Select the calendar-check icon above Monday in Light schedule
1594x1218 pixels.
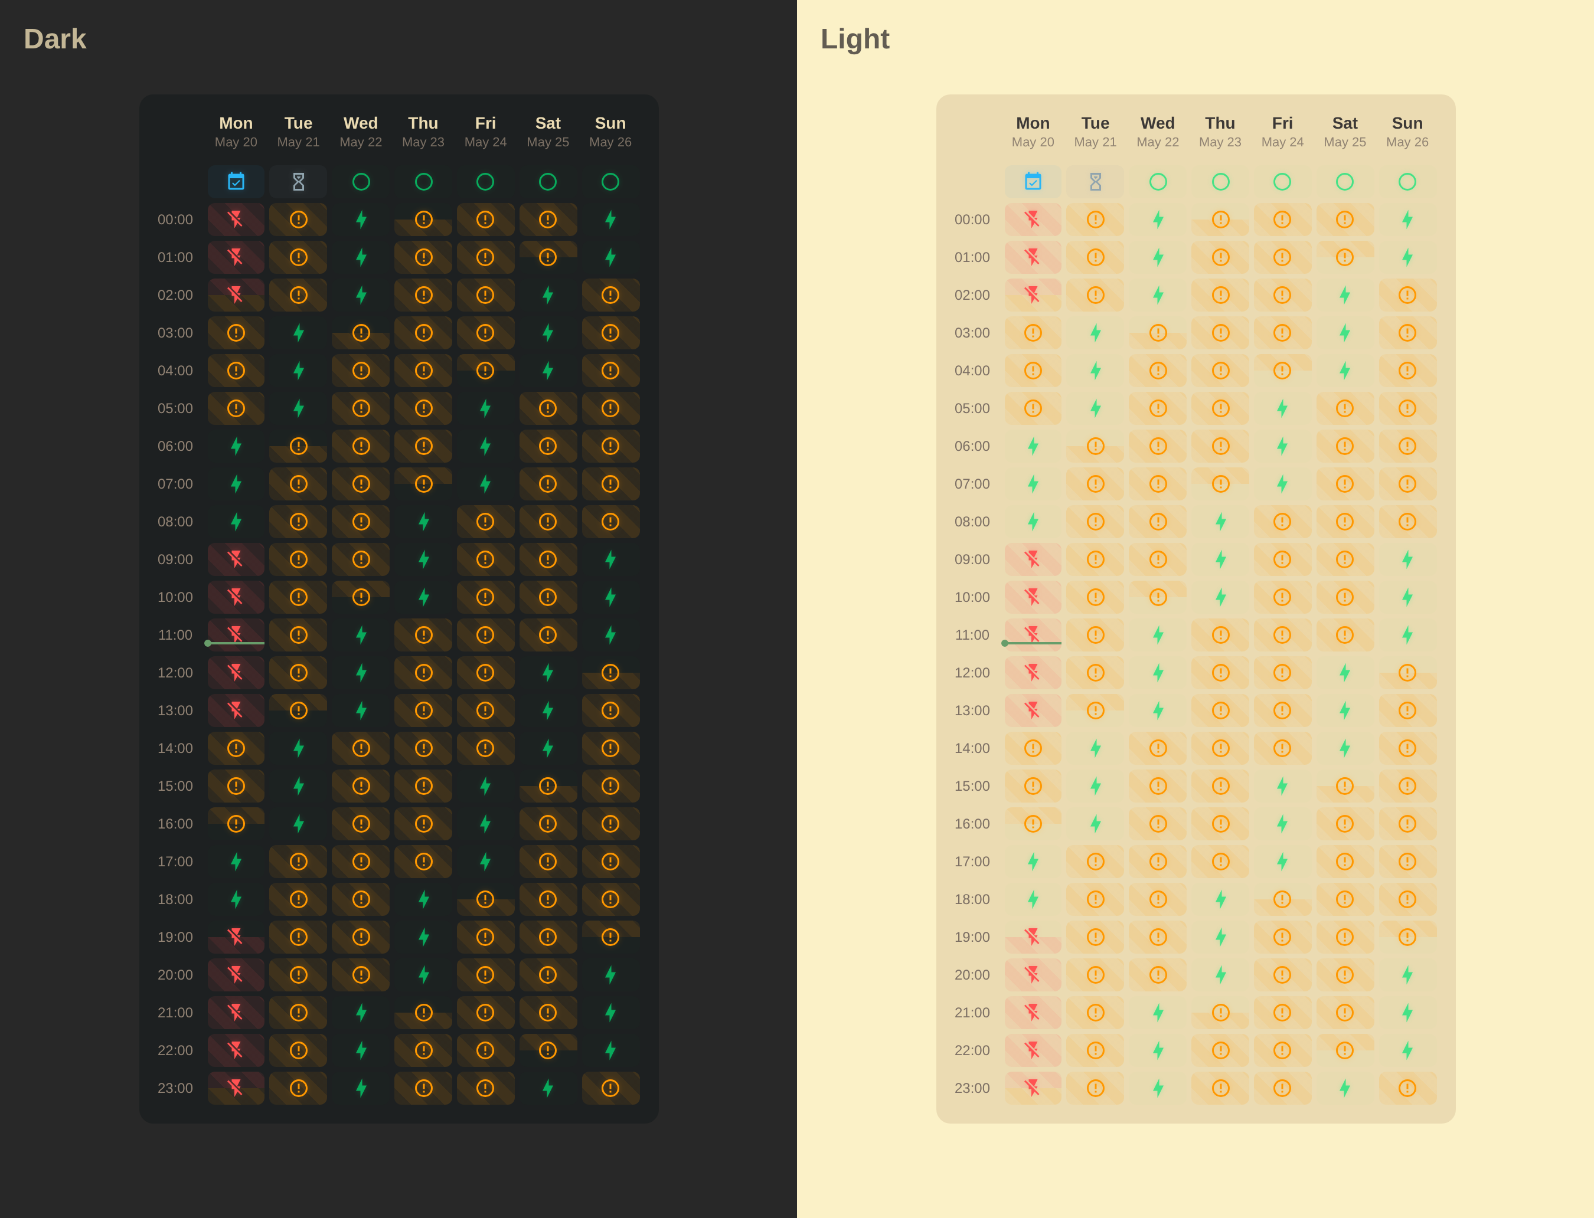(x=1033, y=182)
